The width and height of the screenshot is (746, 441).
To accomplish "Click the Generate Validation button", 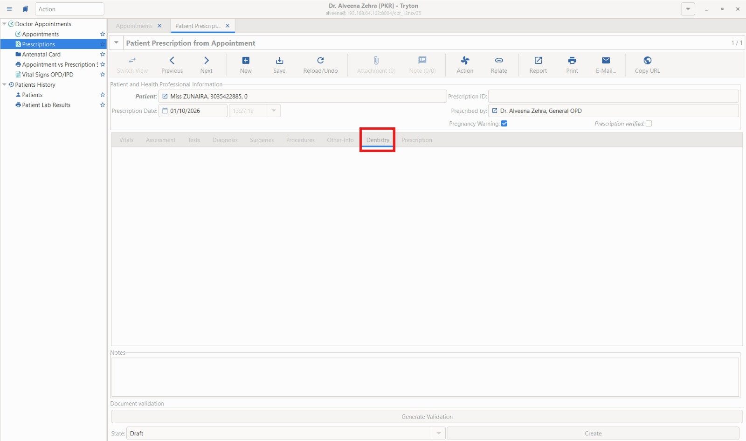I will click(427, 417).
